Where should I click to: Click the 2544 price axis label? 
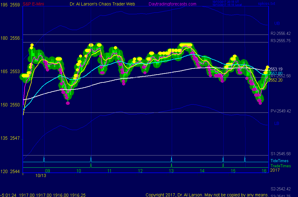pyautogui.click(x=15, y=171)
